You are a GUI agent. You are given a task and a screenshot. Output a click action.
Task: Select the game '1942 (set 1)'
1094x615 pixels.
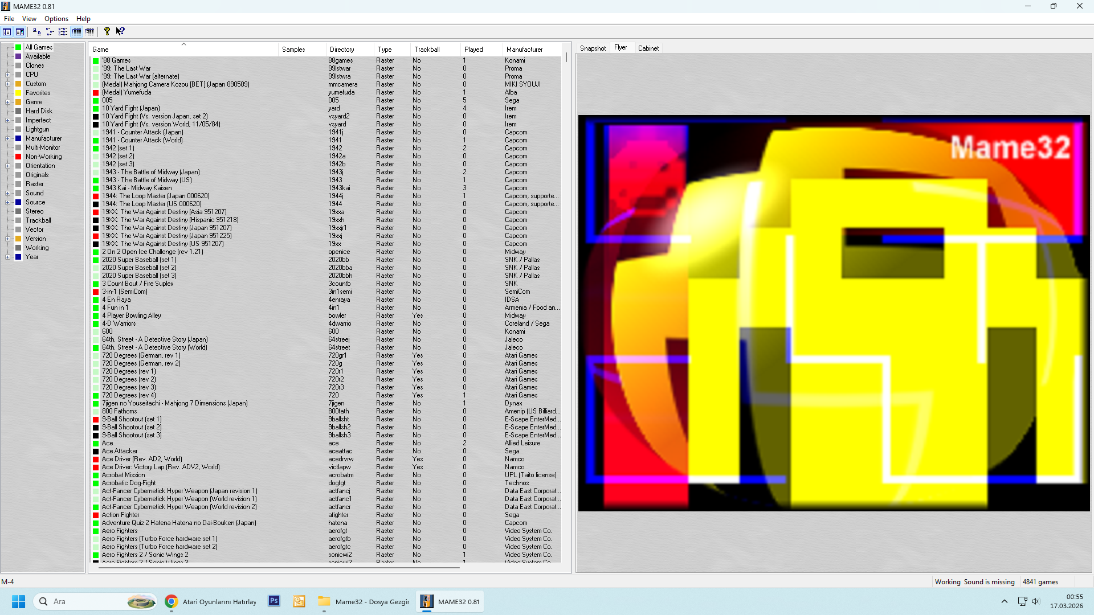(118, 148)
